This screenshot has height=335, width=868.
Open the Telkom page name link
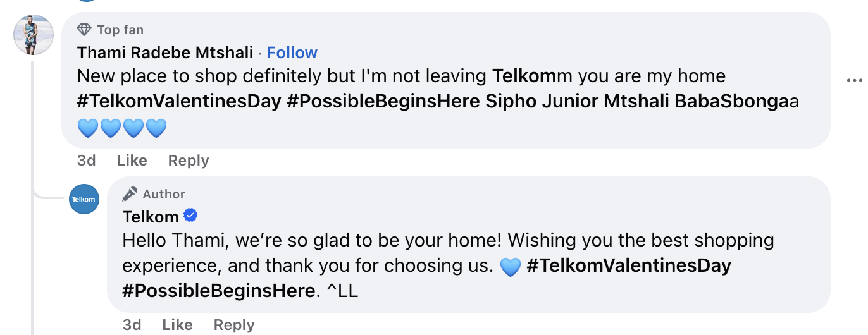pos(151,217)
